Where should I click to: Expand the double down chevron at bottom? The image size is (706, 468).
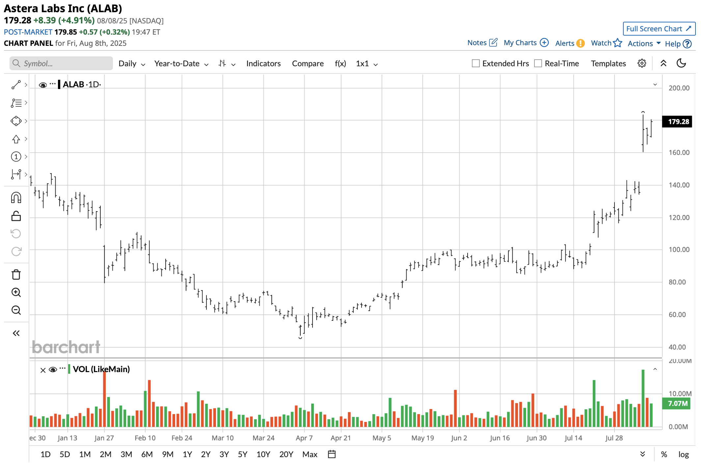[642, 454]
